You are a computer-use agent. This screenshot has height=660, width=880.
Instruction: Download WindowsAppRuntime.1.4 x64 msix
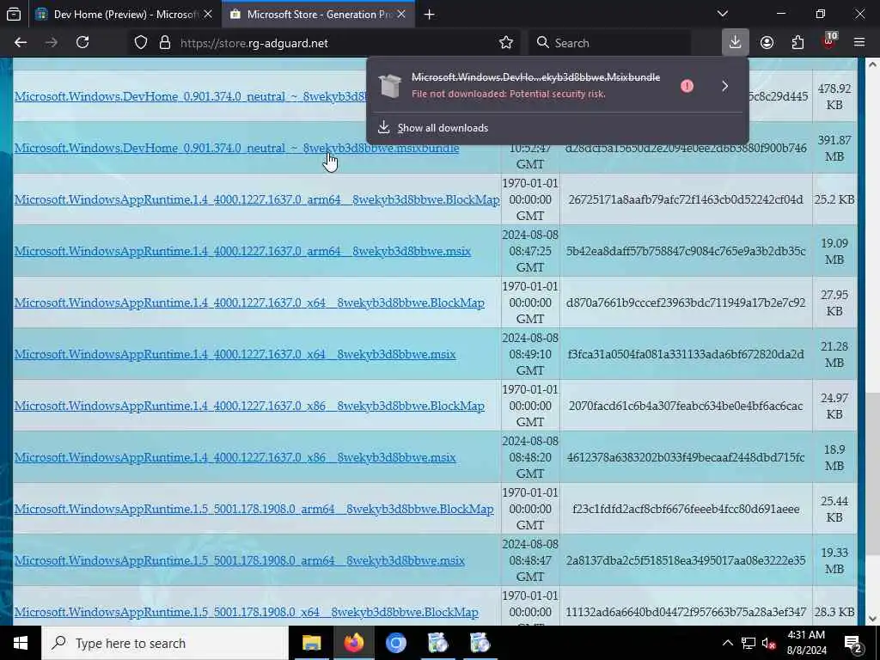click(x=235, y=355)
